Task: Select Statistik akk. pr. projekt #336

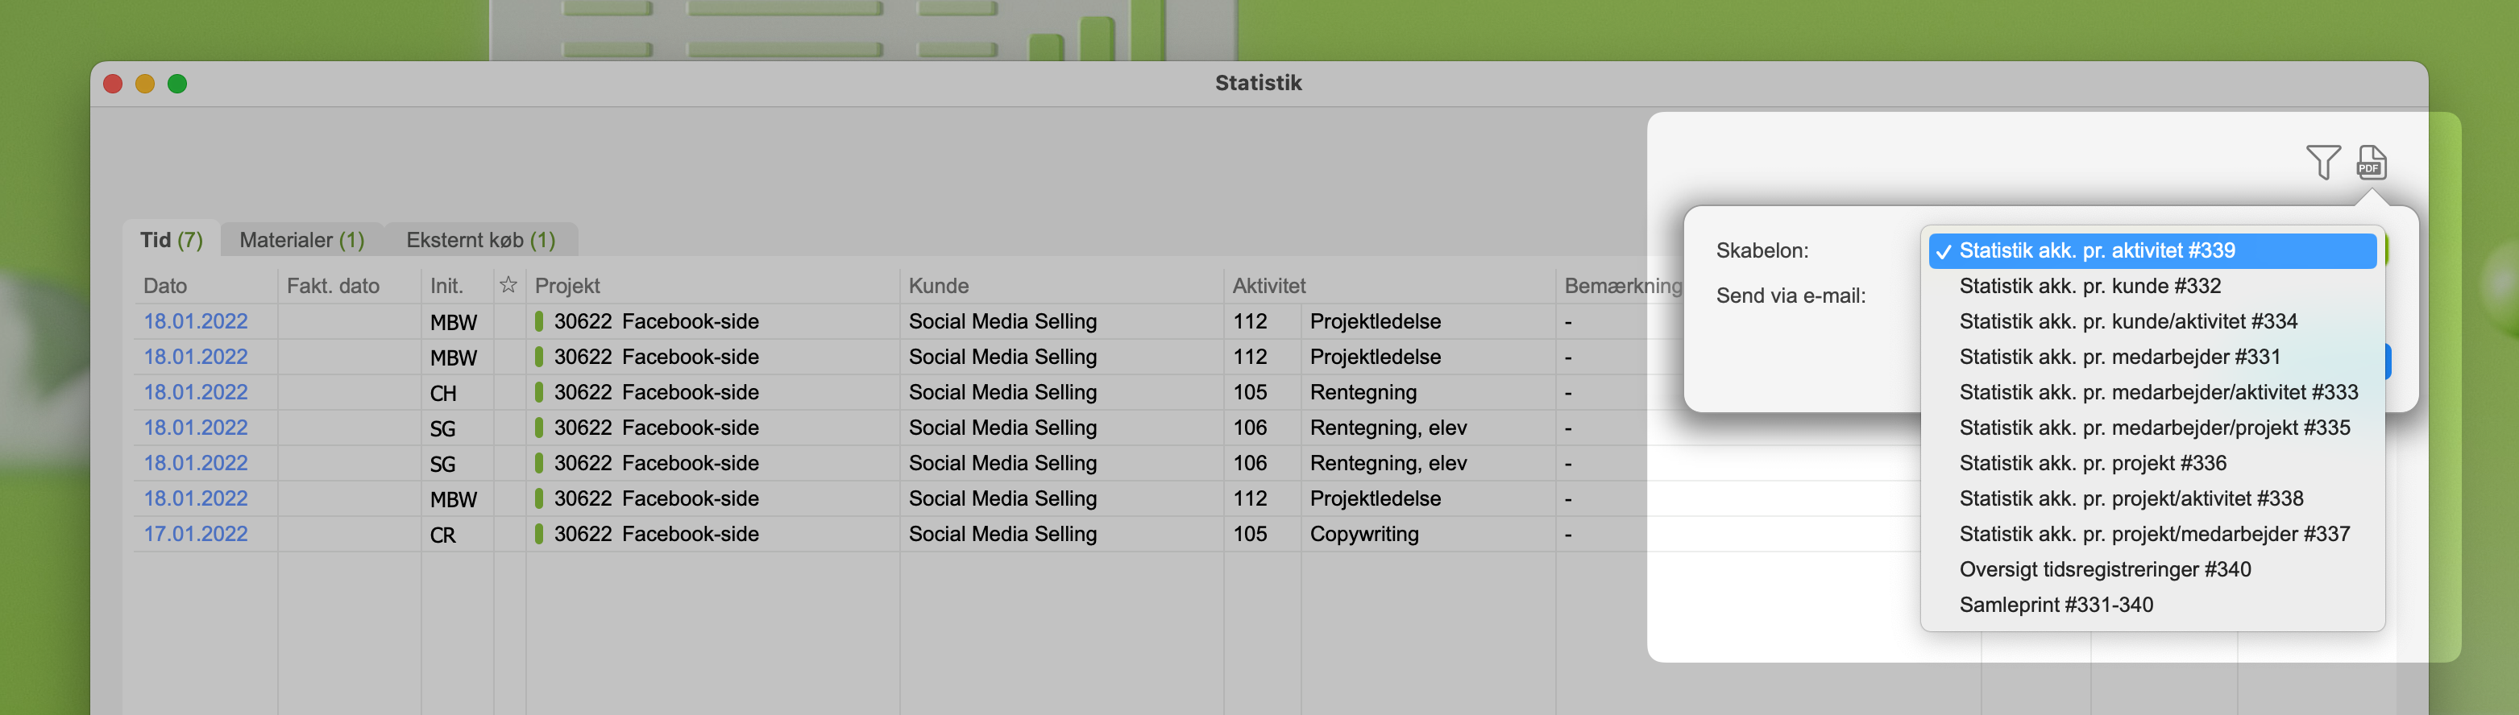Action: click(x=2092, y=463)
